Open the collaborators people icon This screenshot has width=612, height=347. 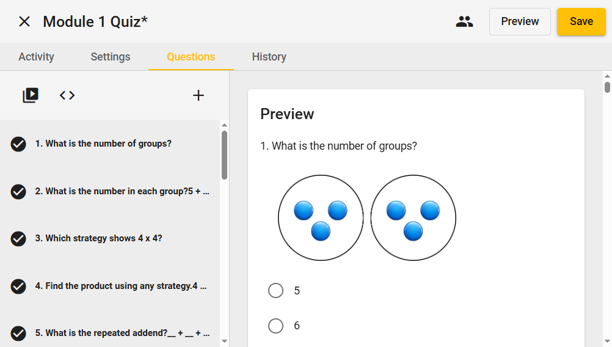pos(464,22)
